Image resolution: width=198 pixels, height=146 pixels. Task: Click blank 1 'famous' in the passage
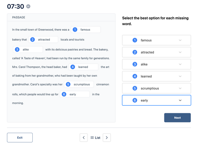click(86, 30)
